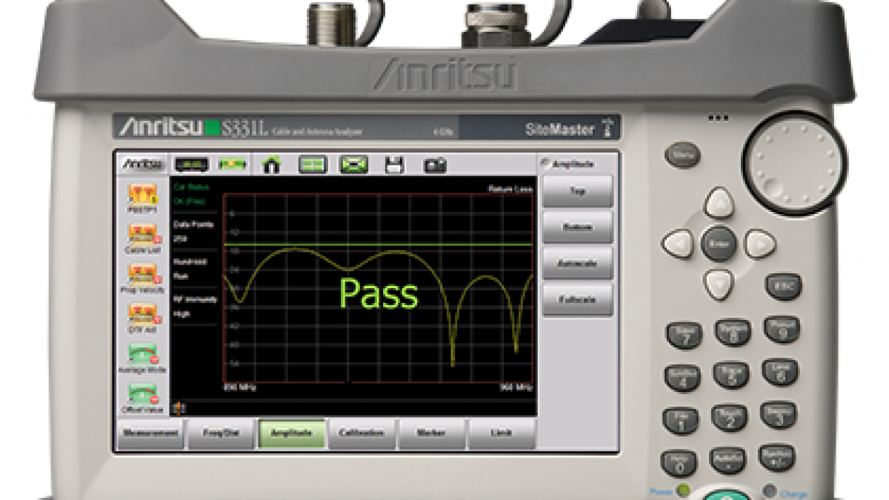Tap the camera screenshot icon
Viewport: 889px width, 500px height.
(x=435, y=166)
